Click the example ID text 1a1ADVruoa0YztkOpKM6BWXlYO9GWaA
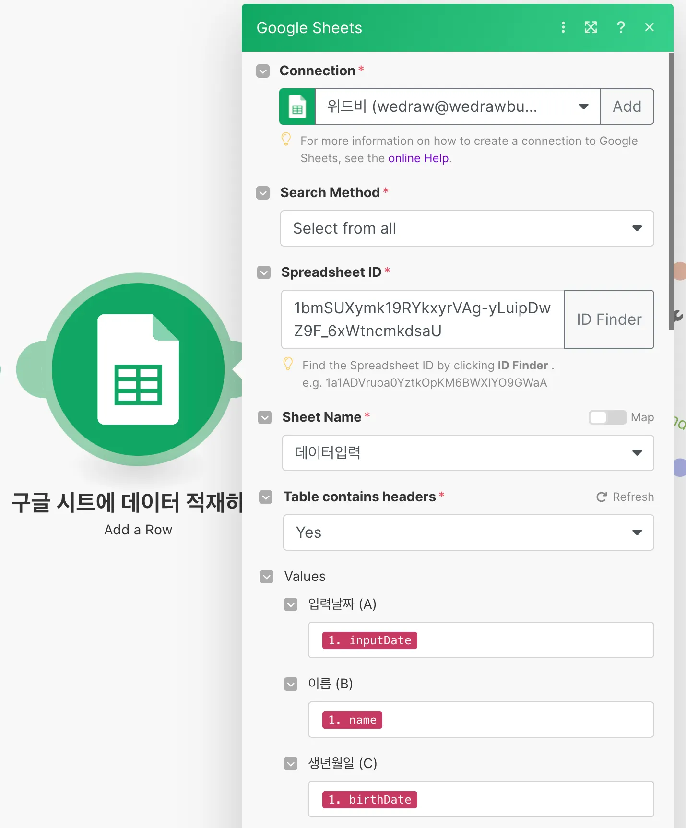Viewport: 686px width, 828px height. point(436,383)
